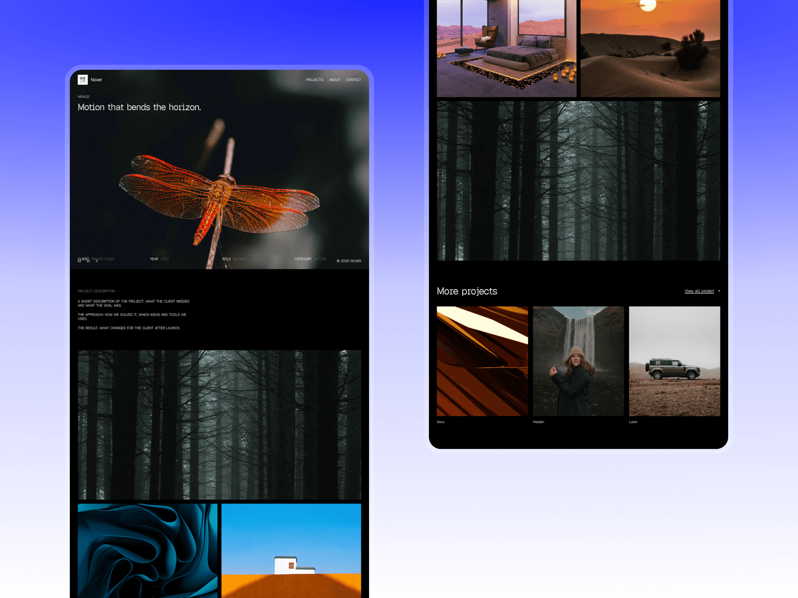Click the 'ROLE MOTION' meta entry
Screen dimensions: 798x598
(234, 259)
